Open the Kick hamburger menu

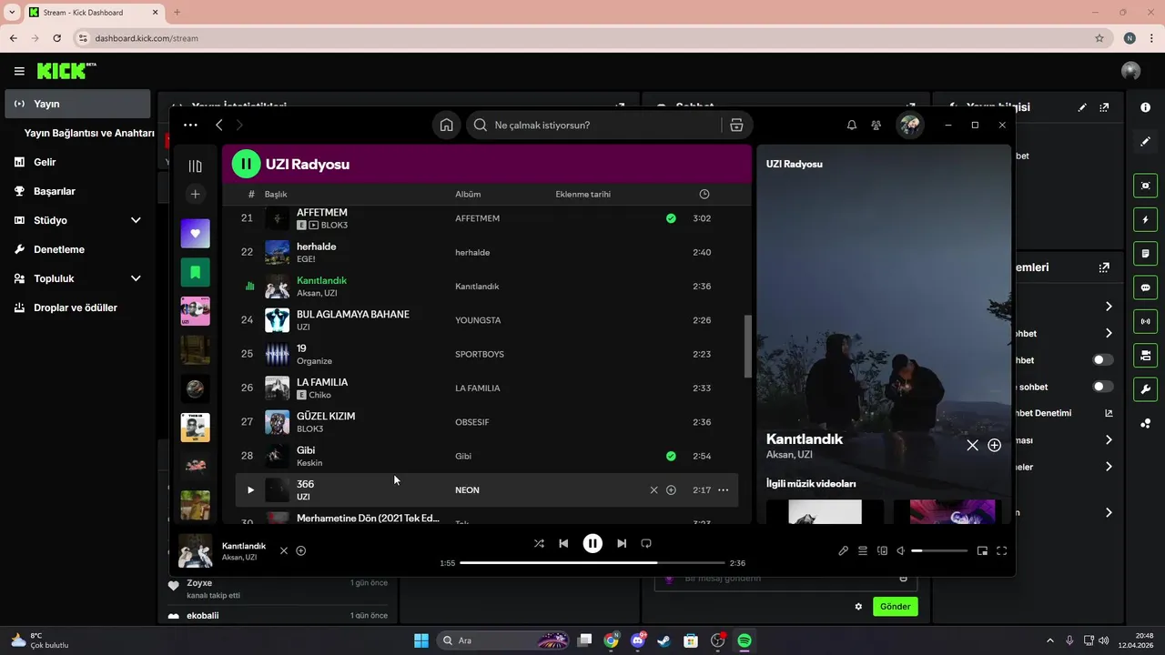19,71
